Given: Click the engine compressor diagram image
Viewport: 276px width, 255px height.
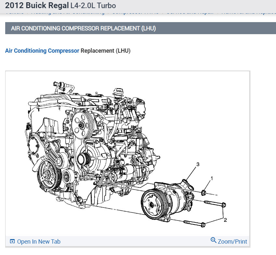Looking at the screenshot, I should [127, 154].
